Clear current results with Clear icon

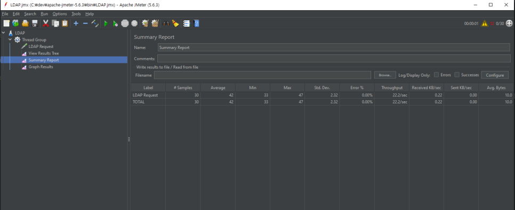145,23
